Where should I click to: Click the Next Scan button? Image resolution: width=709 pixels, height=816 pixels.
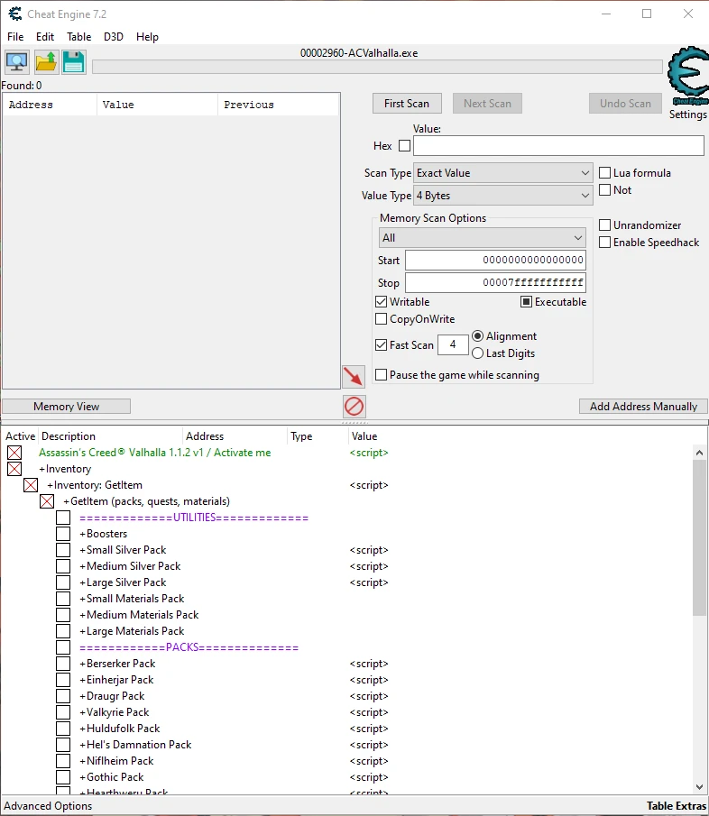click(x=487, y=104)
